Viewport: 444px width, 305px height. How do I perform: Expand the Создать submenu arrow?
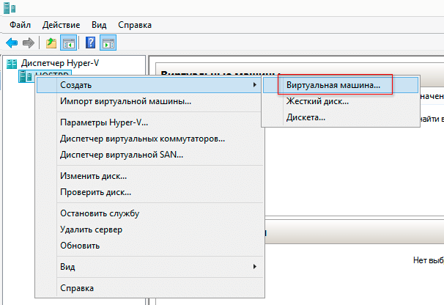click(255, 85)
